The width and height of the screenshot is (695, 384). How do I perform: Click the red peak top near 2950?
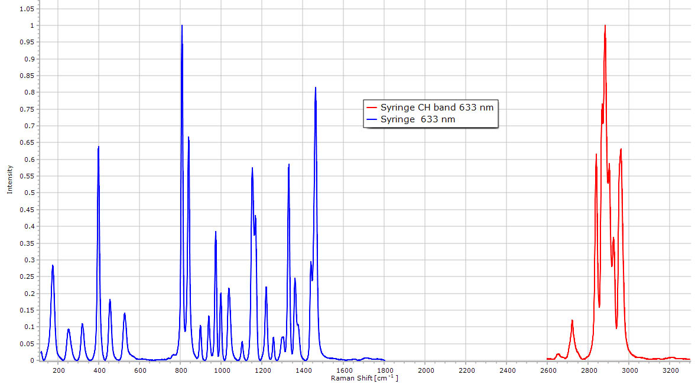tap(621, 149)
